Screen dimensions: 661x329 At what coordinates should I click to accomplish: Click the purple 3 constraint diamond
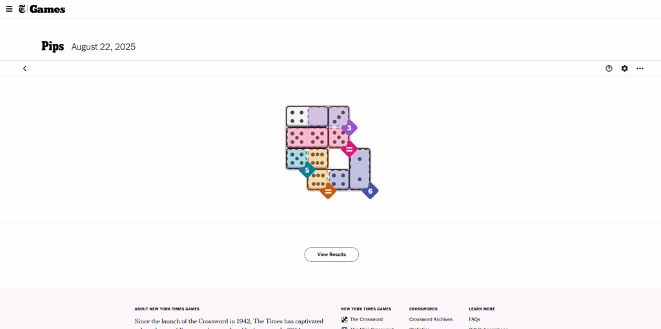coord(349,128)
